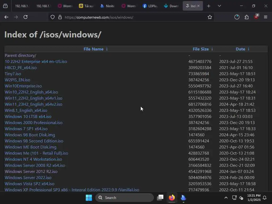Select date 2024-Apr-18 21:42
Viewport: 272px width, 204px height.
[x=237, y=104]
